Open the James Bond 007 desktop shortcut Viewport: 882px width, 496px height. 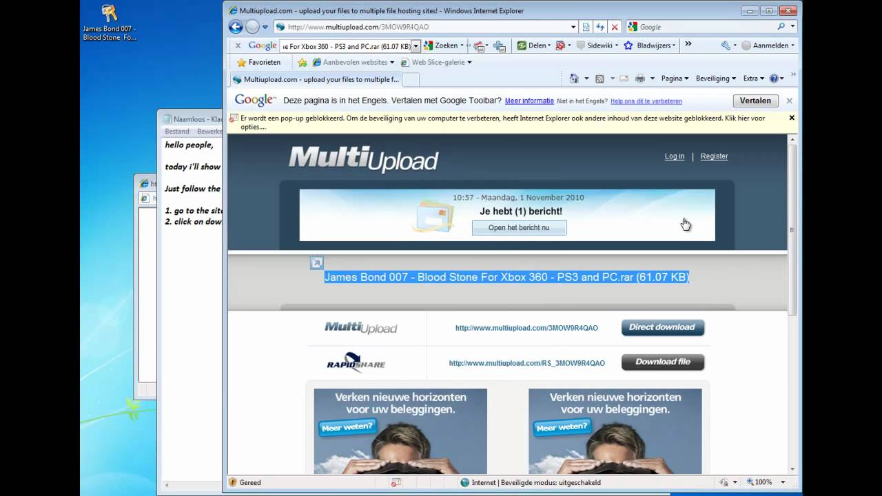point(109,23)
